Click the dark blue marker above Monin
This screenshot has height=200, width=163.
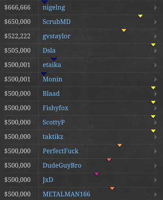44,74
